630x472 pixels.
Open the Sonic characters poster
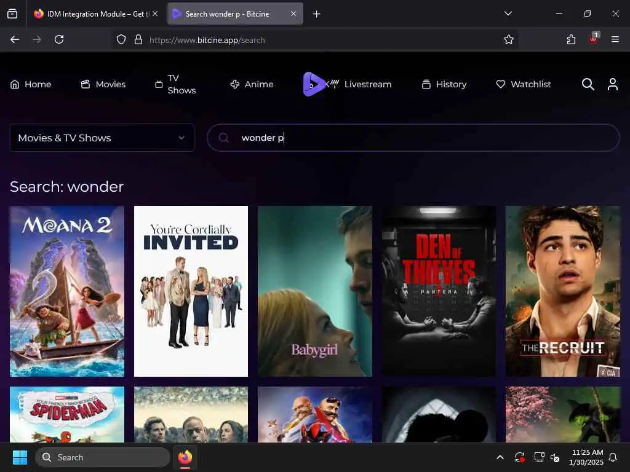pos(315,415)
